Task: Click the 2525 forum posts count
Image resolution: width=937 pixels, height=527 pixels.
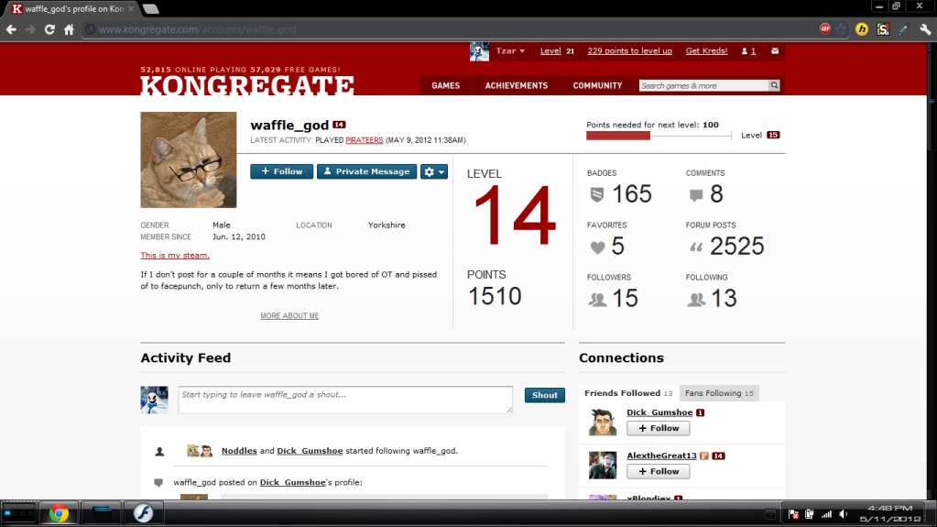Action: (x=736, y=247)
